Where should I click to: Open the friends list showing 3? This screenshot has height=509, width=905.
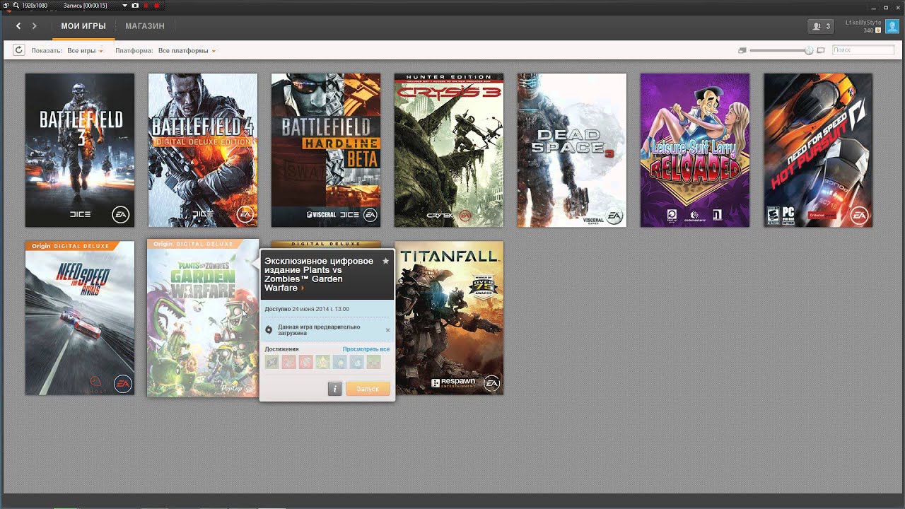coord(820,26)
